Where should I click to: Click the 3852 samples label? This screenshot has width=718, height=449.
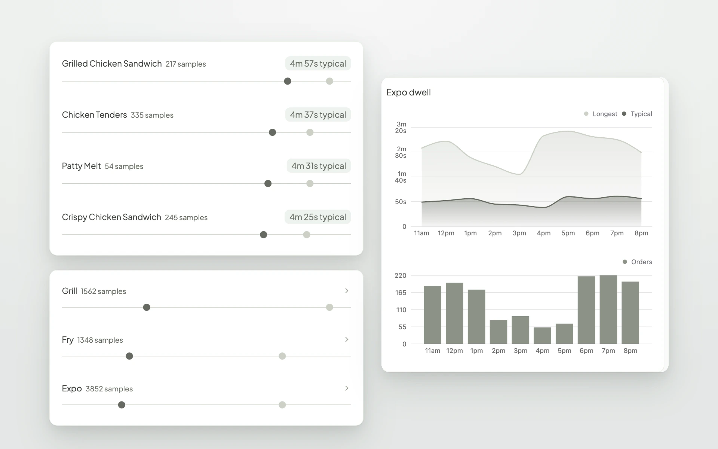click(x=109, y=389)
